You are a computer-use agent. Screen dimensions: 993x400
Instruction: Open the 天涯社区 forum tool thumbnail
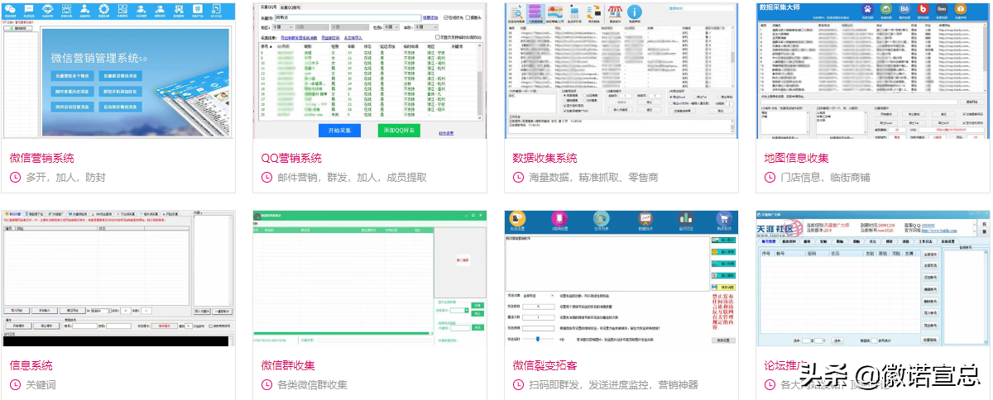[873, 278]
